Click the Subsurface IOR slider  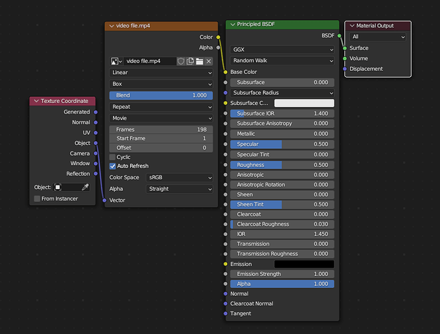point(282,114)
